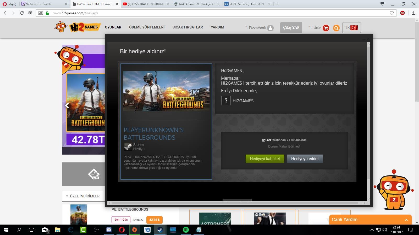Open Origin from the taskbar
Screen dimensions: 419x235
134,230
